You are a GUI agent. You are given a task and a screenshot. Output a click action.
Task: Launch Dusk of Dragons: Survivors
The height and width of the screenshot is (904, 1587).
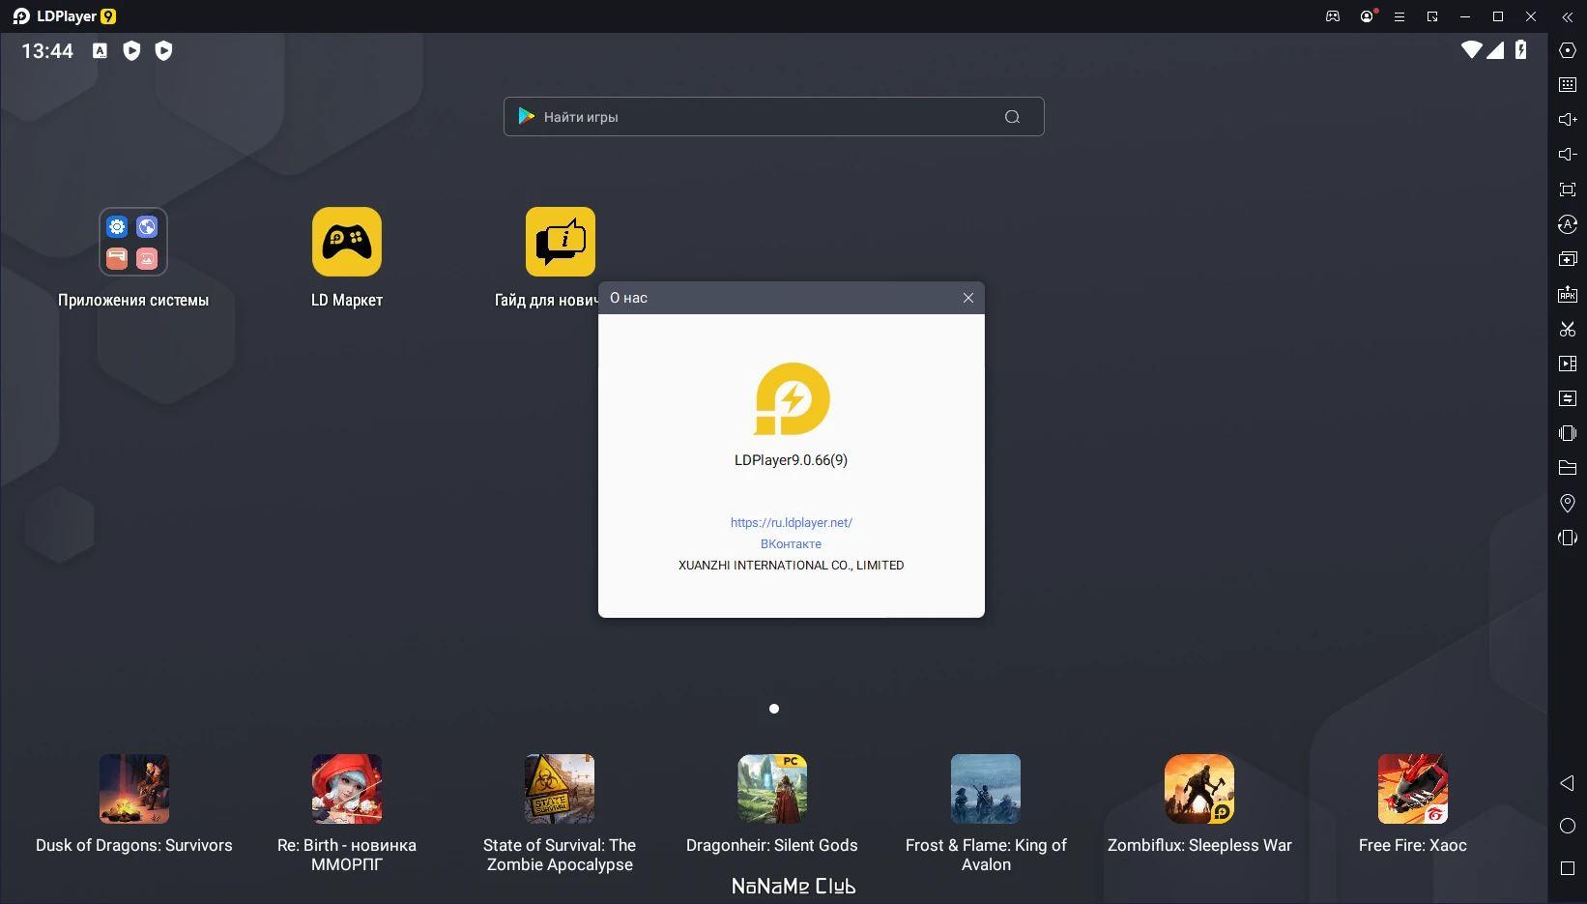(x=133, y=789)
